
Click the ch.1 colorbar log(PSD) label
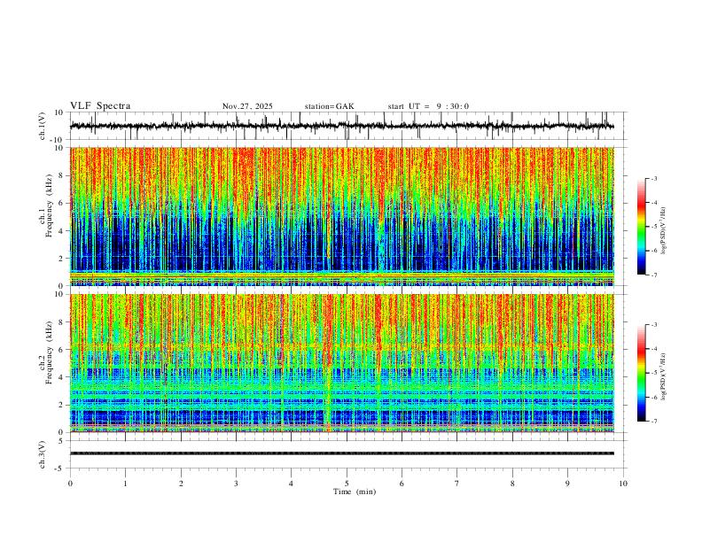[x=664, y=230]
